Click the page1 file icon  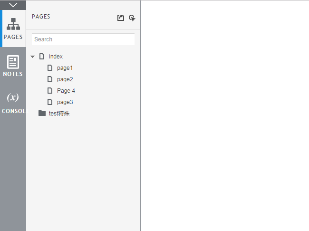click(x=50, y=68)
